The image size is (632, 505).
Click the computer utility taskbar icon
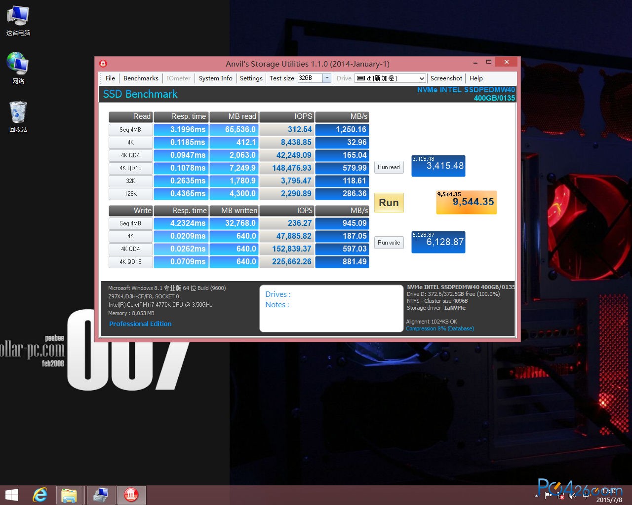tap(101, 495)
